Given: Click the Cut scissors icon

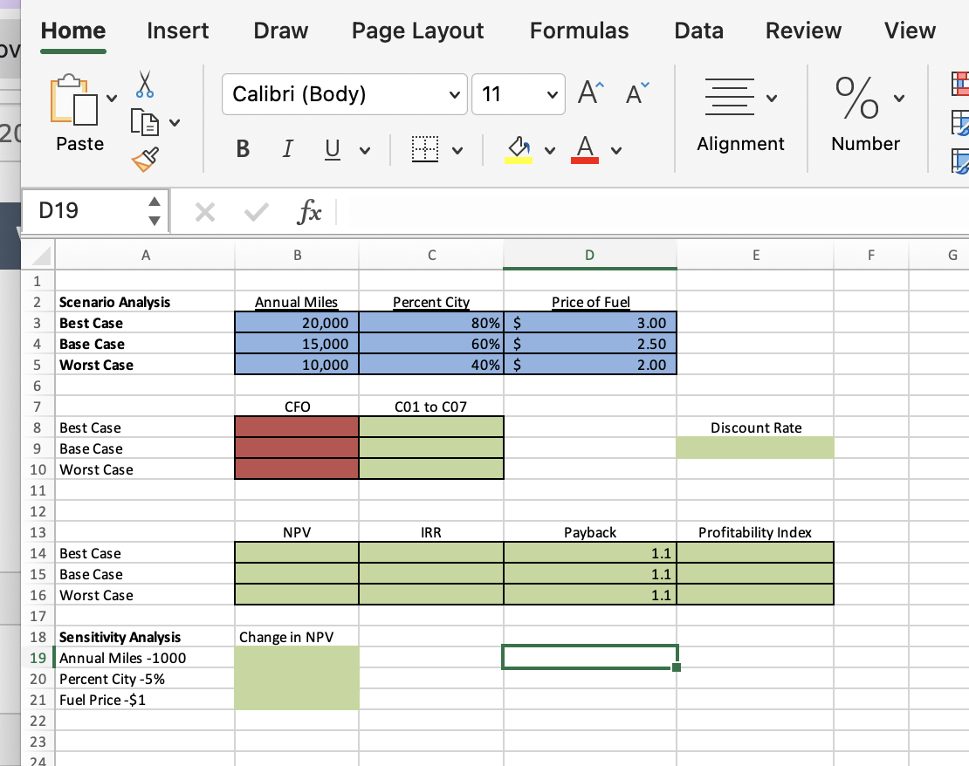Looking at the screenshot, I should pyautogui.click(x=144, y=84).
